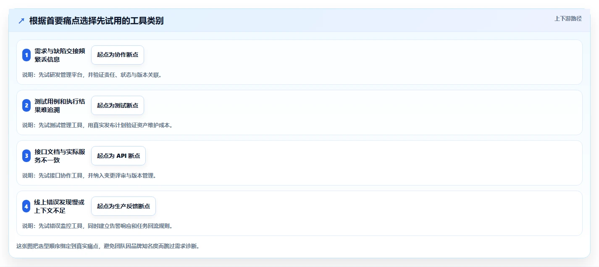
Task: Click the 起点为 API 断点 pill
Action: tap(118, 156)
